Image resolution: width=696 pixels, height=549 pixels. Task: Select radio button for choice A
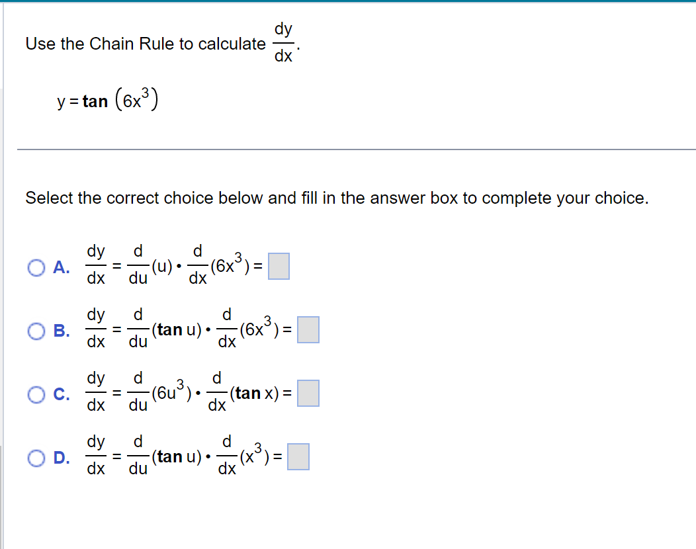click(x=36, y=267)
